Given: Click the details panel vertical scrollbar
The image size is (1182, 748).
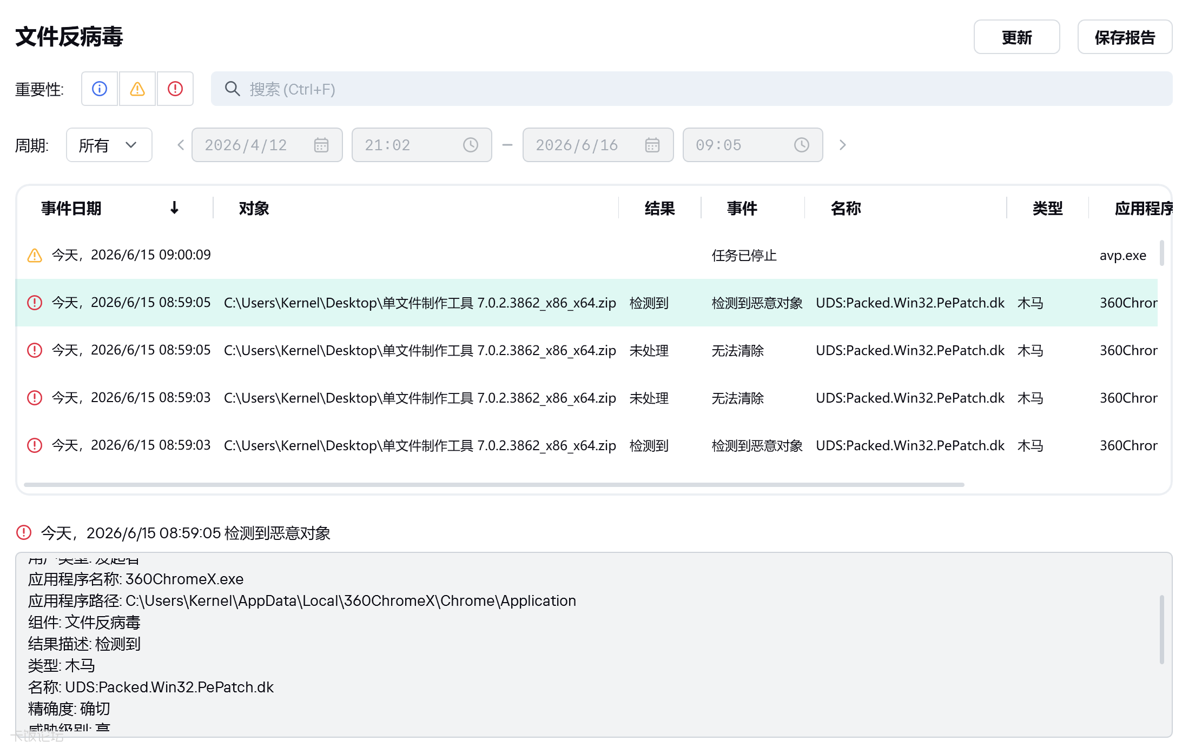Looking at the screenshot, I should pyautogui.click(x=1162, y=630).
